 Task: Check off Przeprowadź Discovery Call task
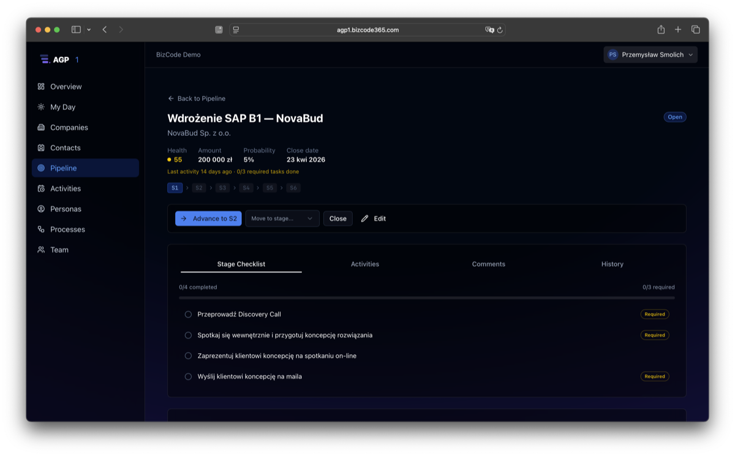tap(188, 315)
